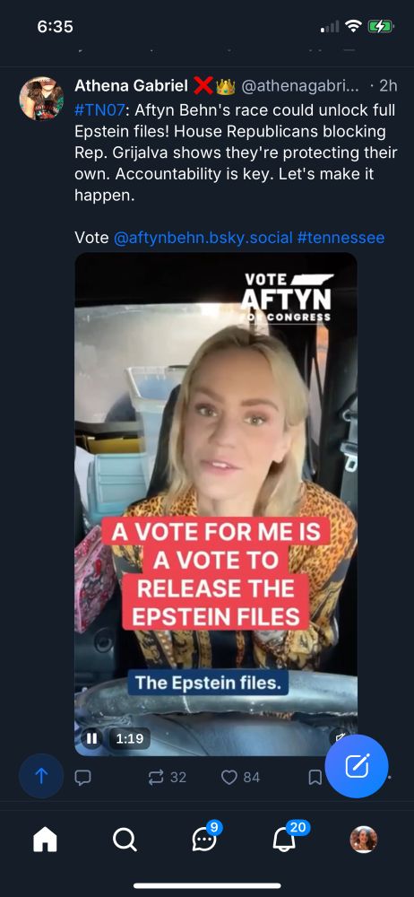Open the #TN07 hashtag

coord(99,109)
